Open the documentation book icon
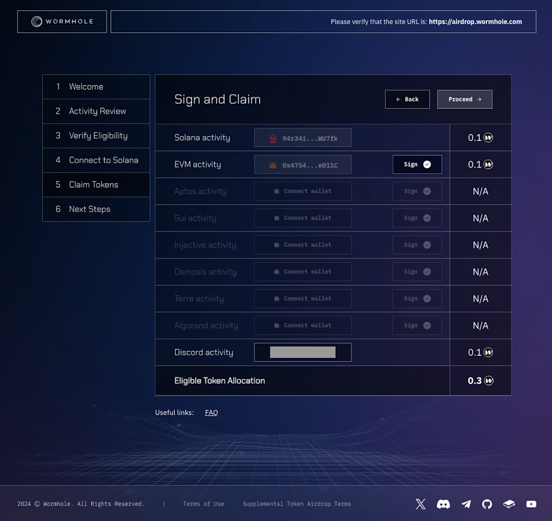 [x=509, y=504]
